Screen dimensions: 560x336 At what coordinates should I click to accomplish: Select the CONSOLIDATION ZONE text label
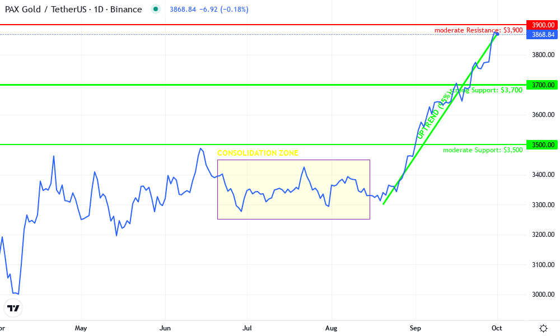[258, 153]
